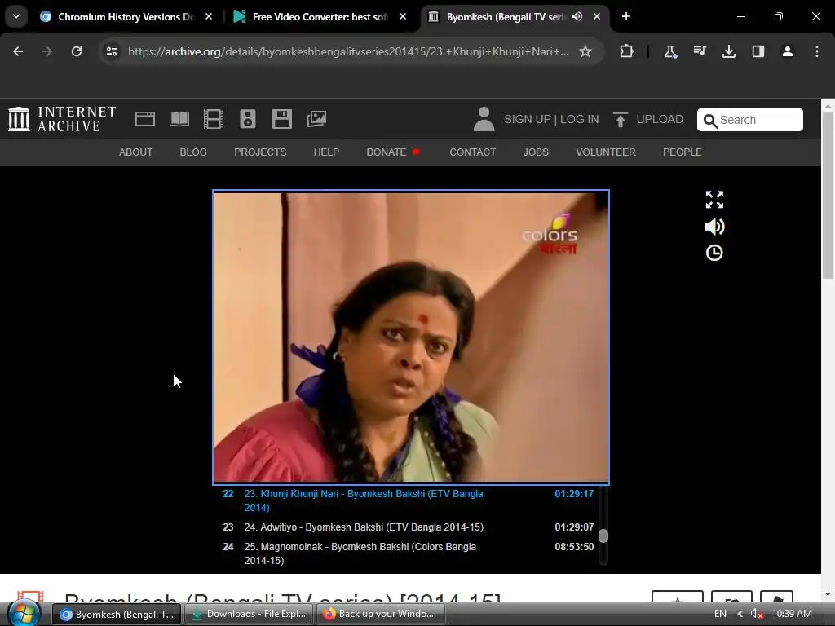Open a new browser tab
Image resolution: width=835 pixels, height=626 pixels.
[x=626, y=16]
